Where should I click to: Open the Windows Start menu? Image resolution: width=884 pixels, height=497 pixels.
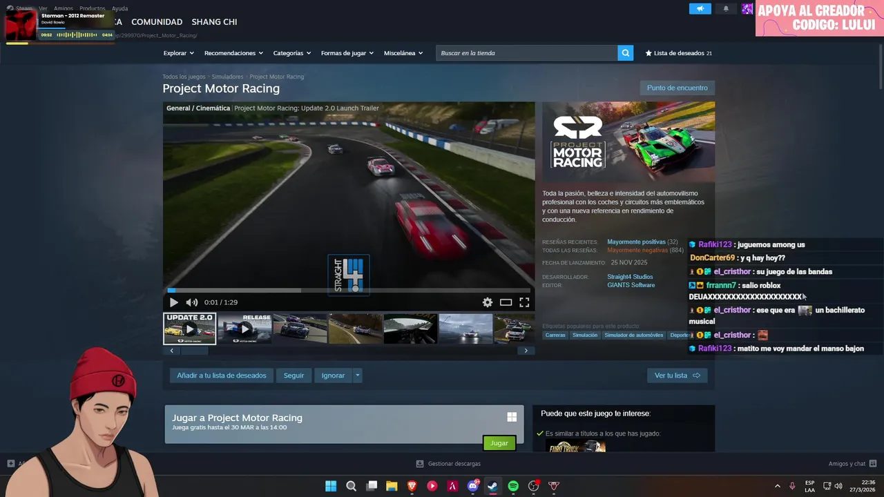coord(331,486)
